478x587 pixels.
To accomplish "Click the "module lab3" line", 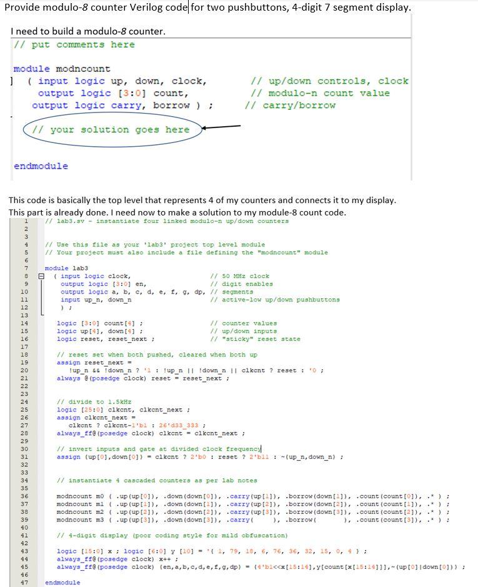I will point(66,268).
